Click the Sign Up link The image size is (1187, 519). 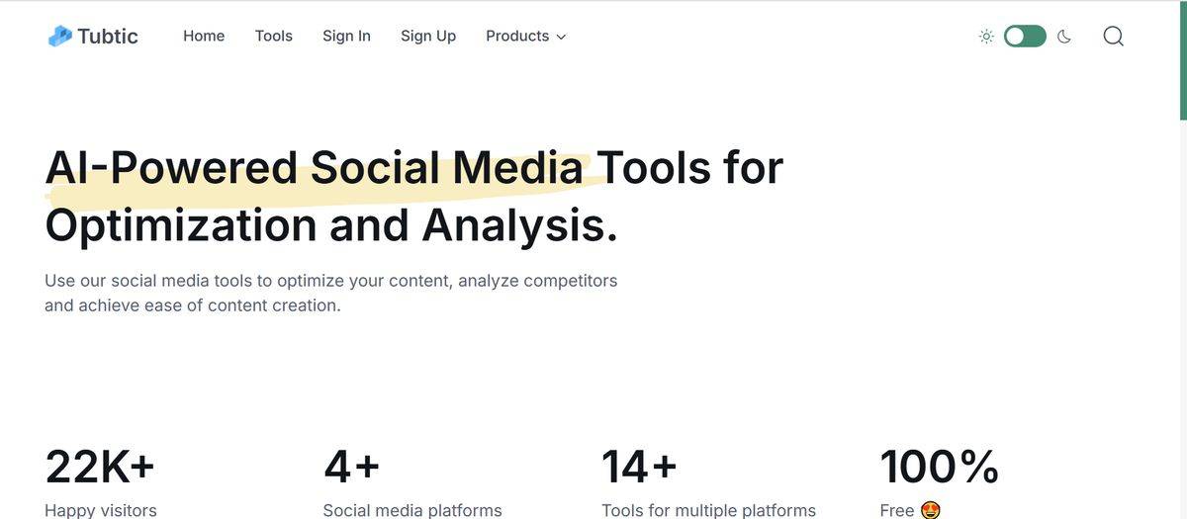[x=428, y=37]
